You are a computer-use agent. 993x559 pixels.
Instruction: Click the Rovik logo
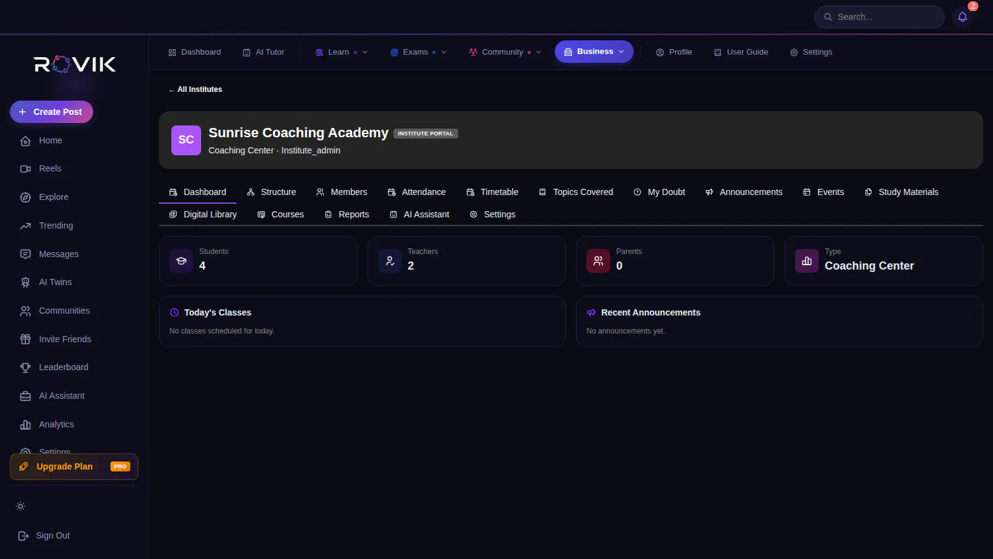click(74, 64)
